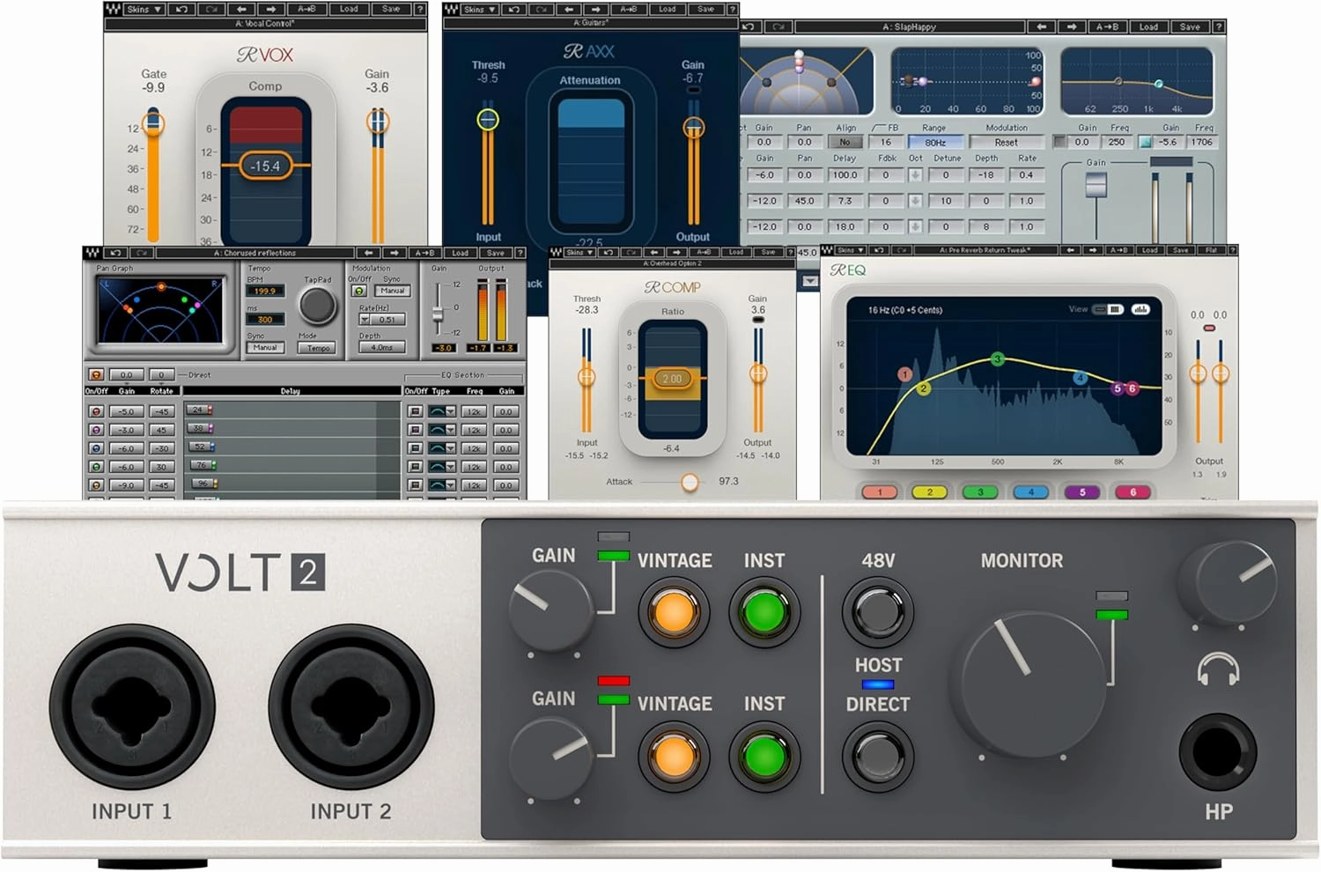Toggle the Direct On/Off button
Image resolution: width=1321 pixels, height=872 pixels.
coord(96,374)
